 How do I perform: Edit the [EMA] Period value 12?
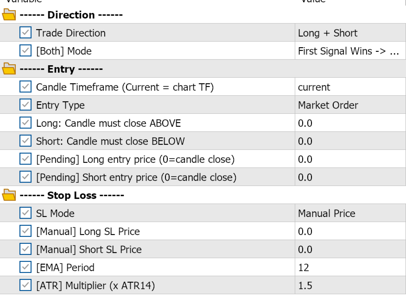pyautogui.click(x=349, y=267)
